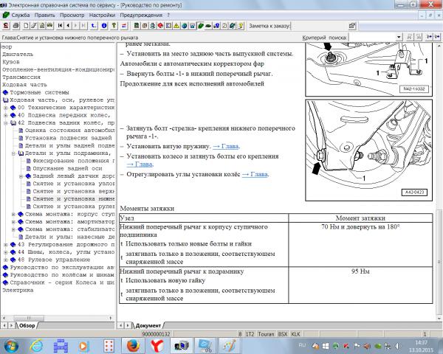Open Internet Explorer from the taskbar
Viewport: 443px width, 354px height.
[x=36, y=345]
